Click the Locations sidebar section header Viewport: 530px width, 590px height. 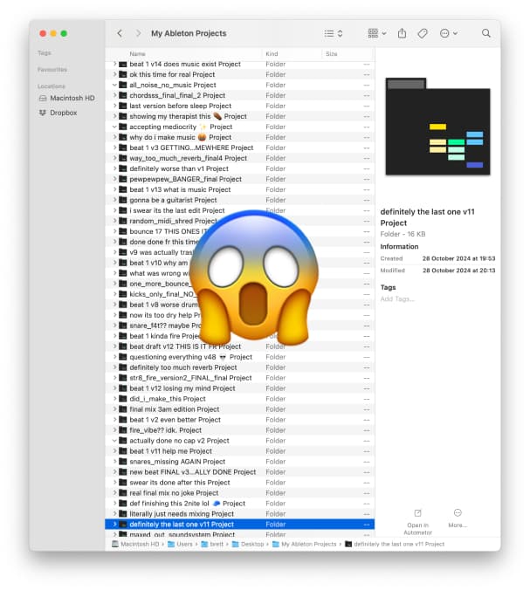52,86
